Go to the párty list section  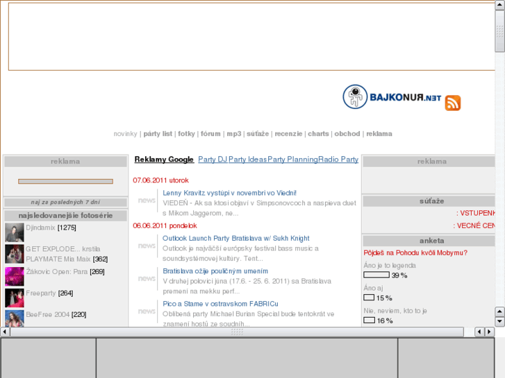158,133
